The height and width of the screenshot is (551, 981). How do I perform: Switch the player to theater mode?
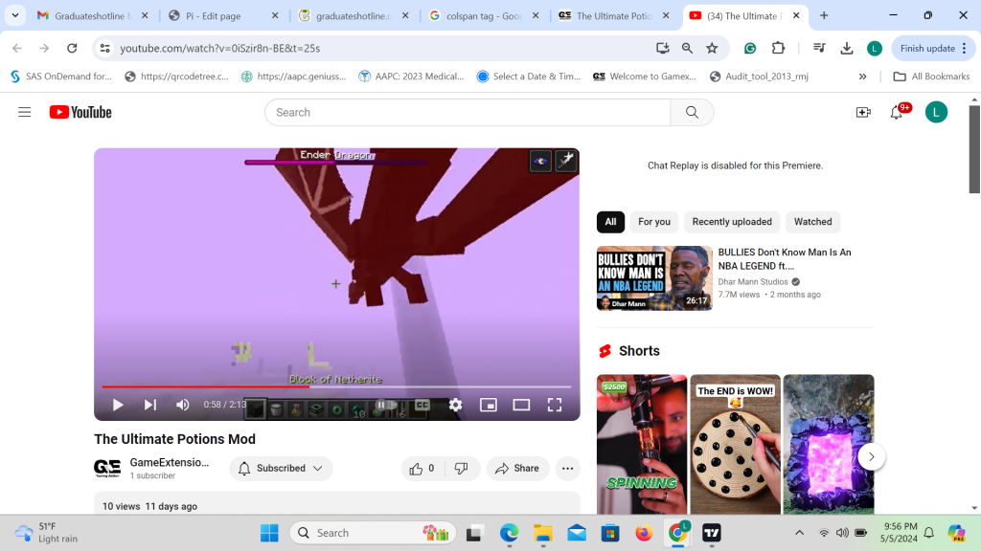pos(521,405)
